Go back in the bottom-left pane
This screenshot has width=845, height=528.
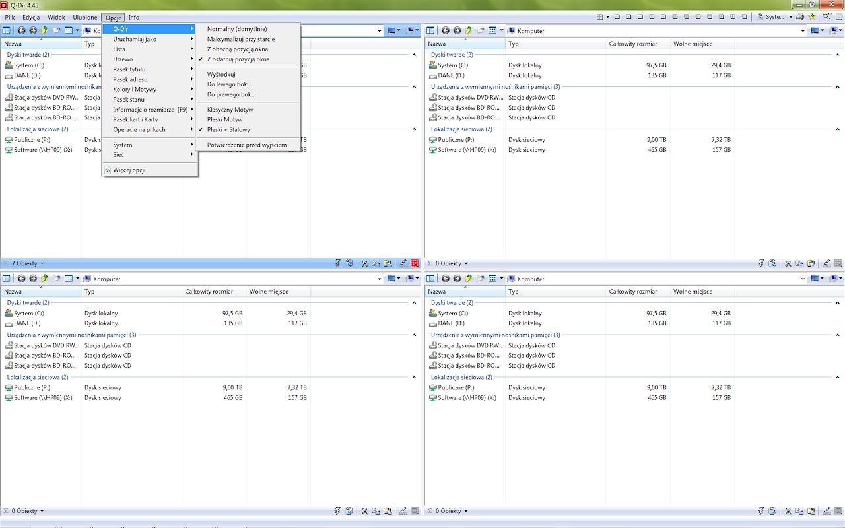pos(21,279)
